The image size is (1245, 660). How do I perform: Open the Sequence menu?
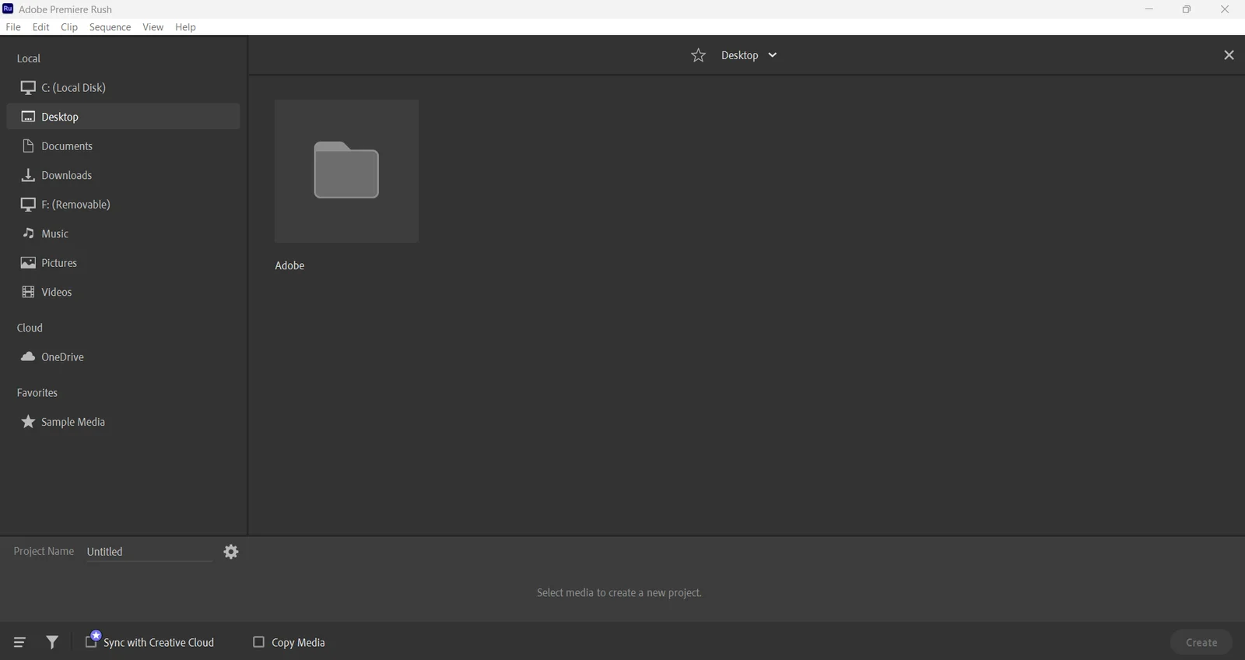pyautogui.click(x=110, y=27)
